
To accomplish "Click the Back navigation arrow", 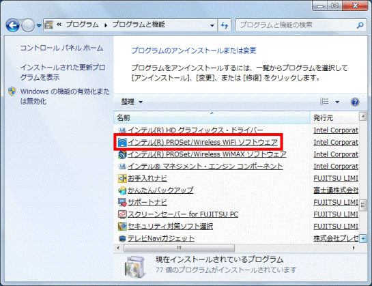I will 12,25.
